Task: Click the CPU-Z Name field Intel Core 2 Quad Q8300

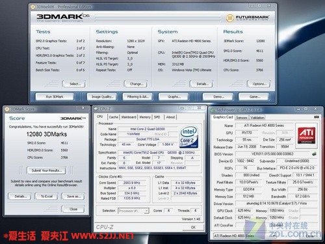Action: 148,129
